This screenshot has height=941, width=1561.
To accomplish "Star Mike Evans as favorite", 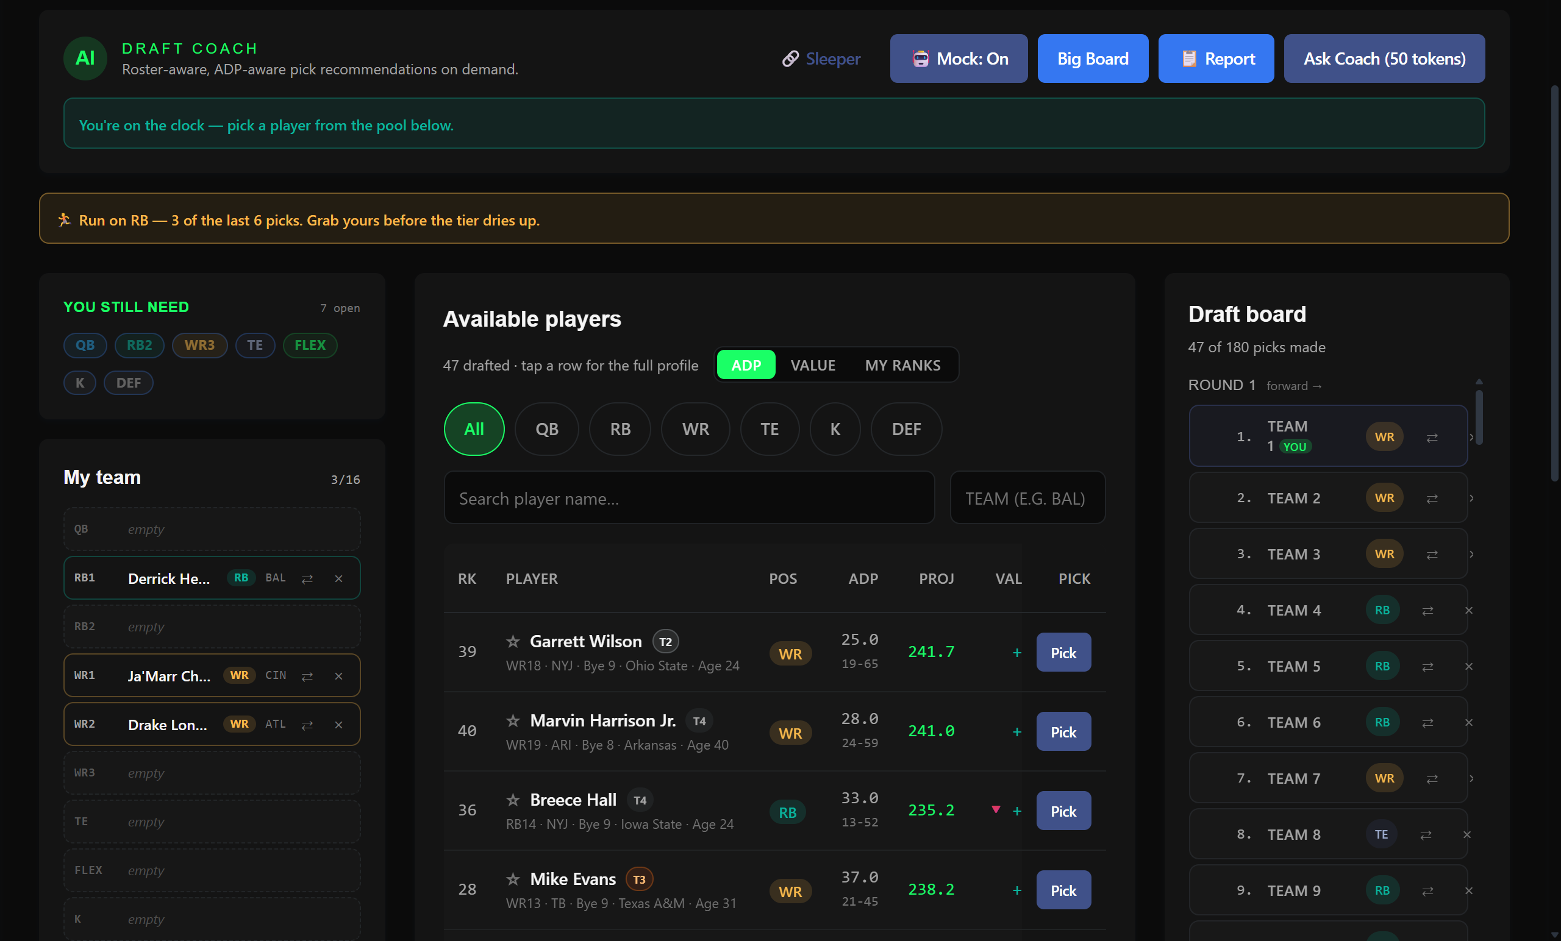I will click(x=513, y=879).
